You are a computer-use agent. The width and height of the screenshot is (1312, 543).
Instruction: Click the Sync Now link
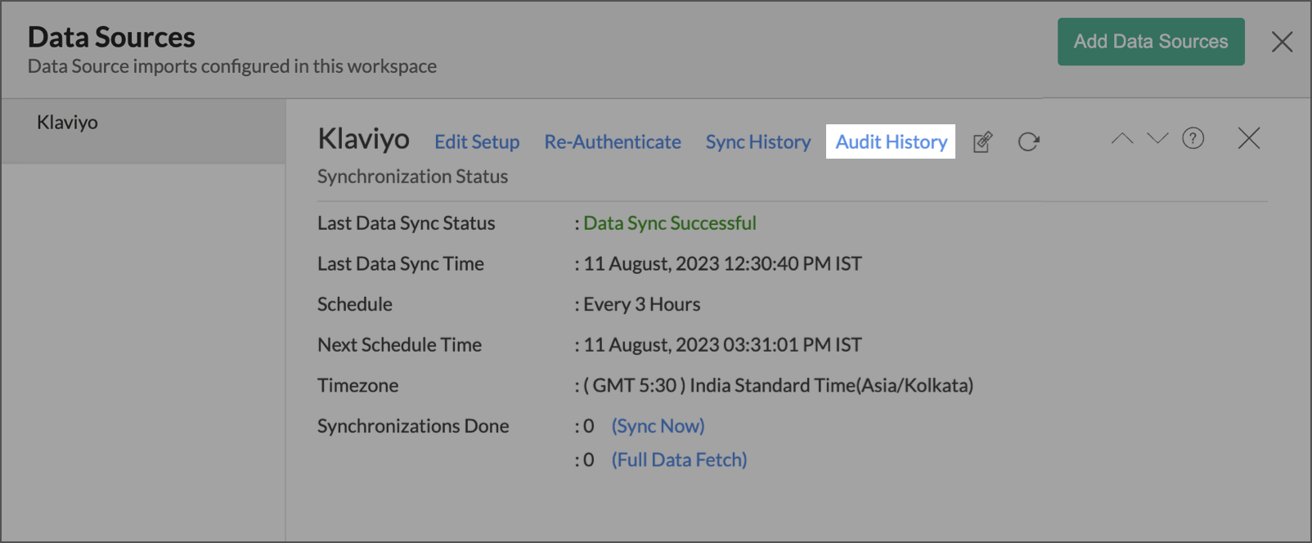[658, 426]
